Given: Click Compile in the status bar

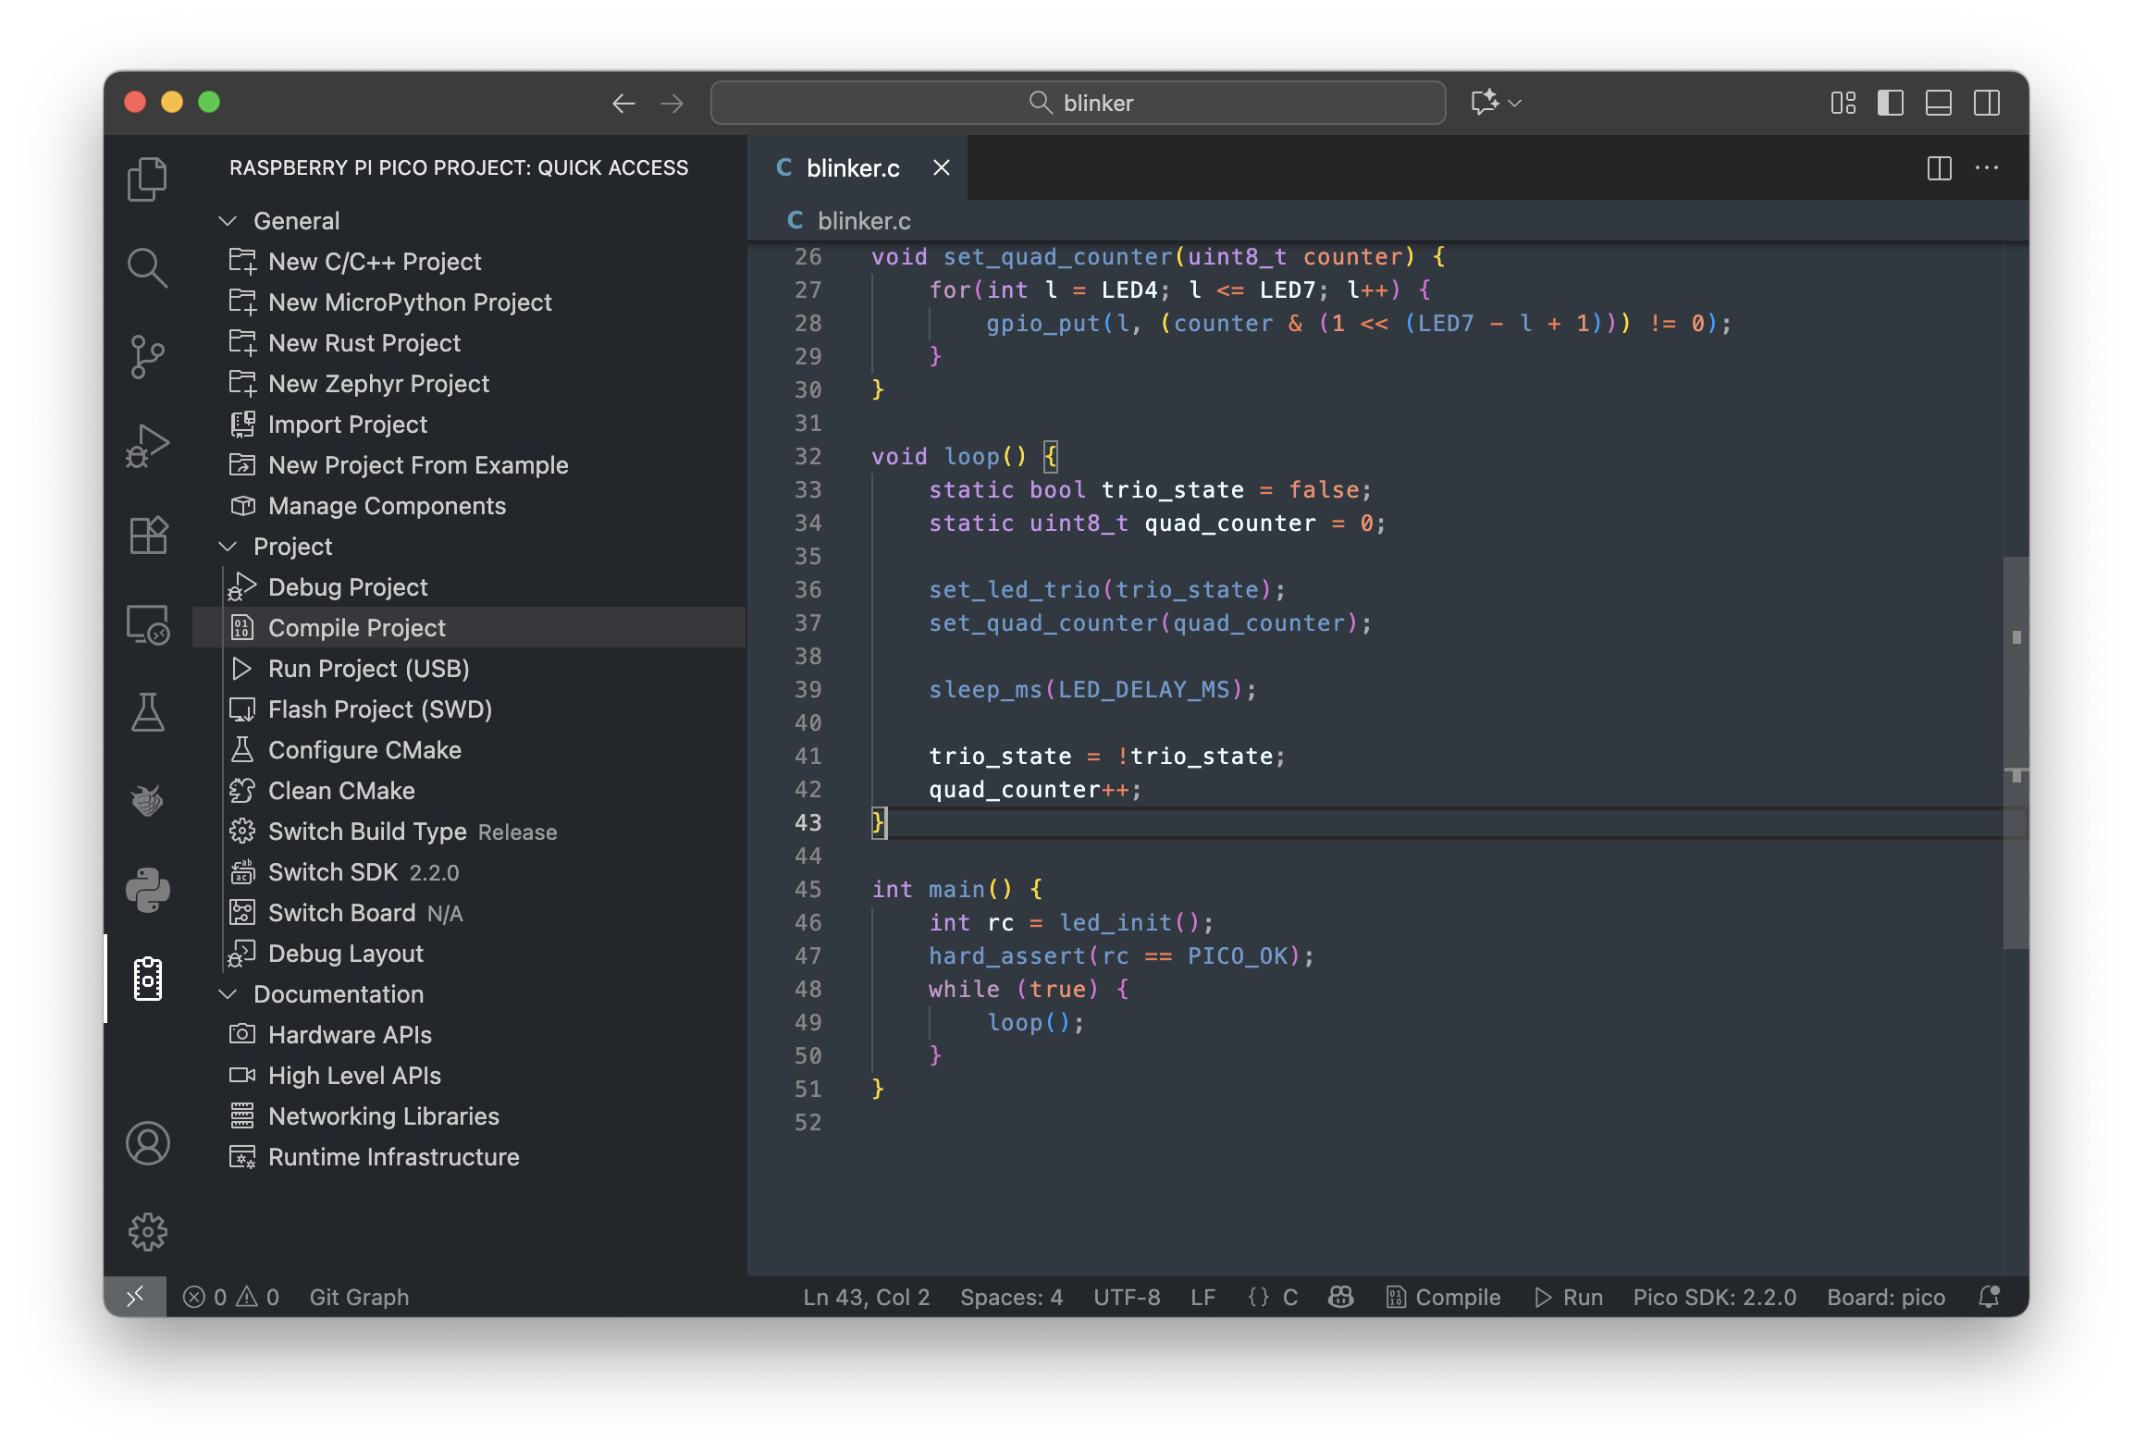Looking at the screenshot, I should (x=1444, y=1297).
